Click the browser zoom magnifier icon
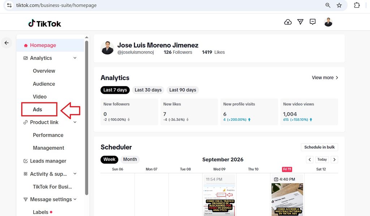 click(x=328, y=5)
